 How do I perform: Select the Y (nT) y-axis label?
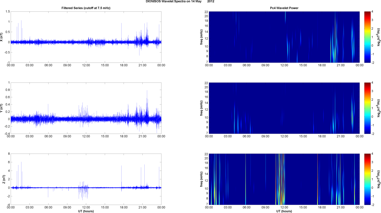click(2, 108)
